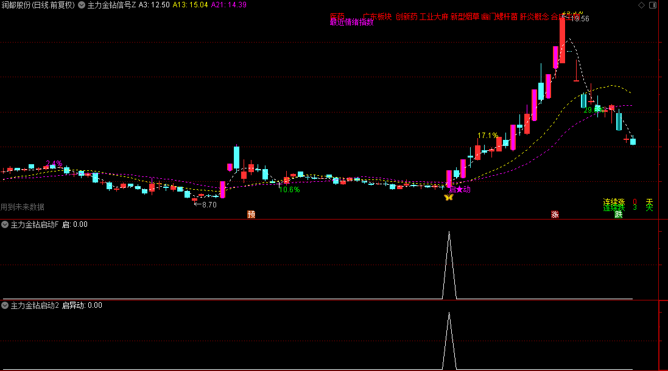The height and width of the screenshot is (371, 668).
Task: Click the tallest red candlestick near 19.56
Action: coord(562,40)
